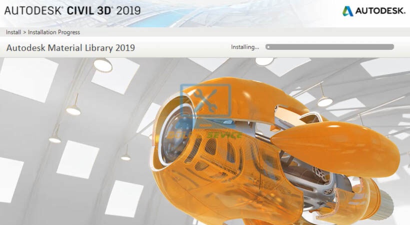410x225 pixels.
Task: Click the Autodesk logo icon
Action: [x=347, y=11]
